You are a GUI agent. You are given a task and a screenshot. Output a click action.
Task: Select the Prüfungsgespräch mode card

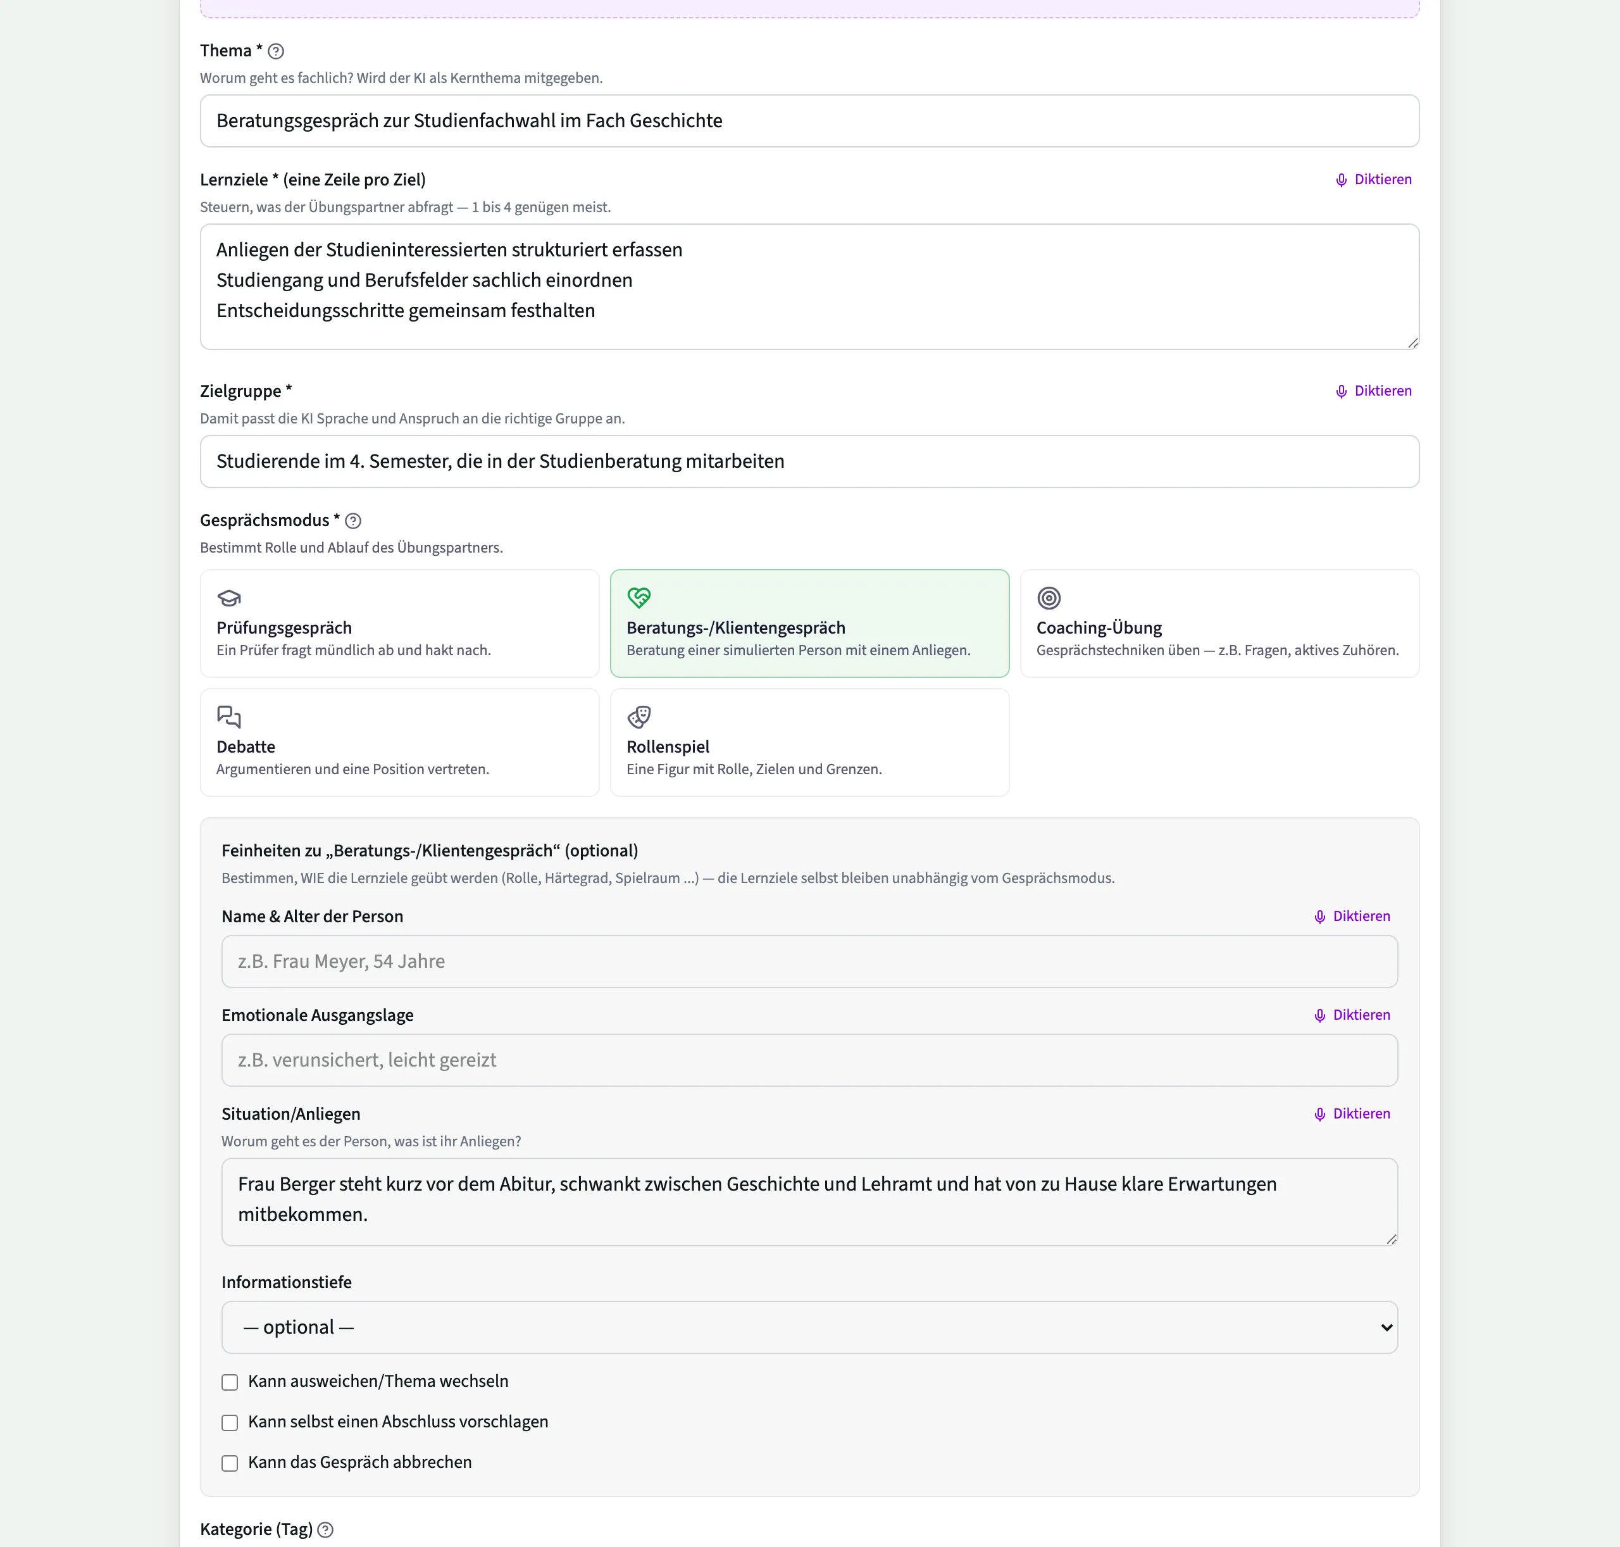click(400, 623)
